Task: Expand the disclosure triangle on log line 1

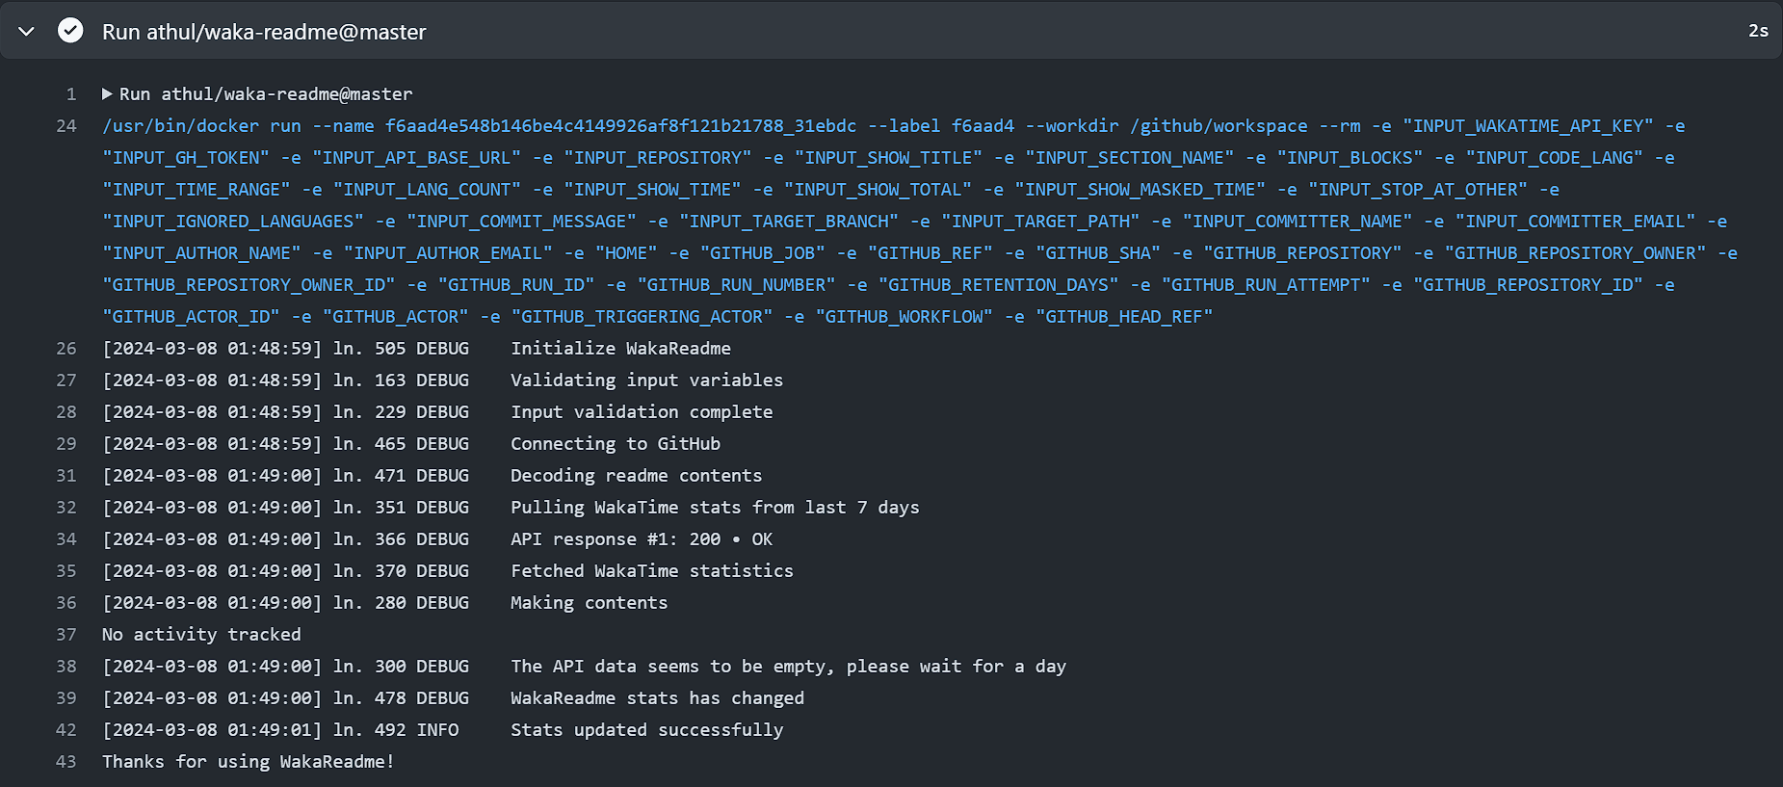Action: tap(107, 94)
